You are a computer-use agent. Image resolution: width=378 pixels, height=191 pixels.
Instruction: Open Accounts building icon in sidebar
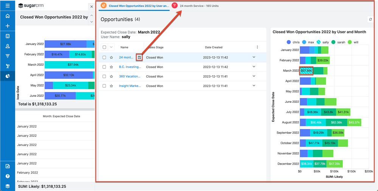pos(8,36)
